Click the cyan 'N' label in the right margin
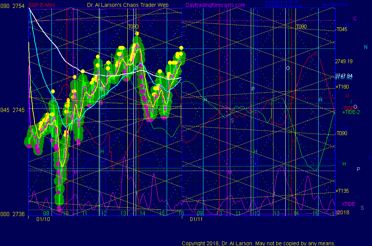Image resolution: width=372 pixels, height=246 pixels. (x=366, y=47)
